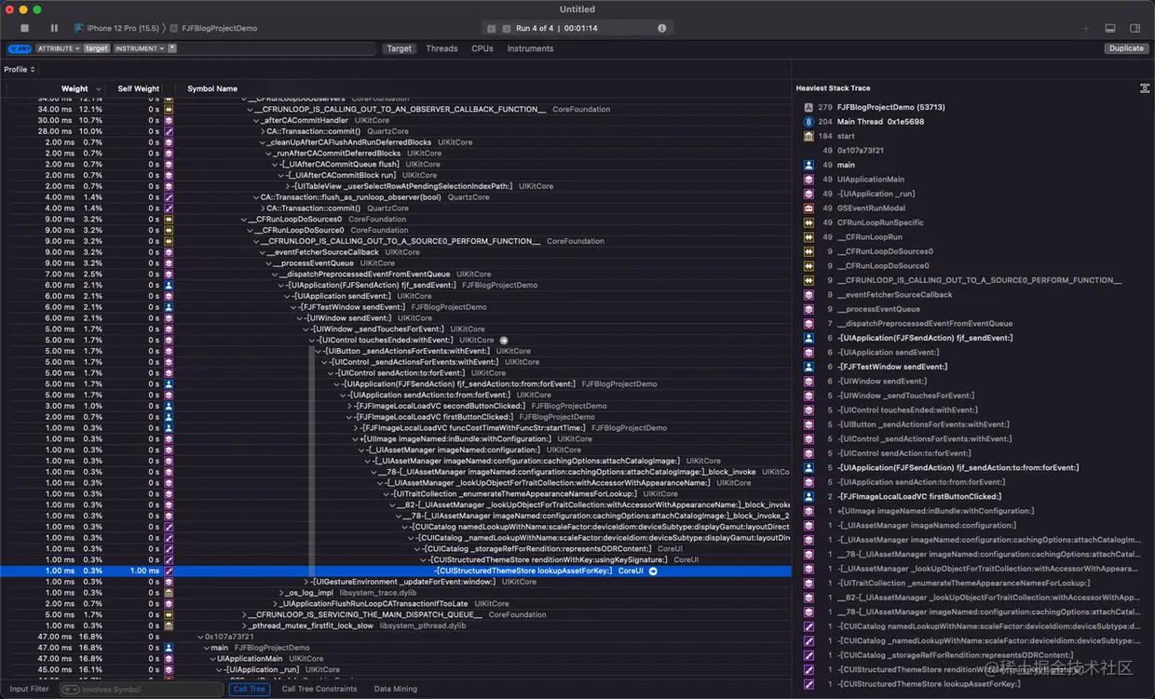Click icon beside UIApplicationMain in stack trace
This screenshot has width=1155, height=699.
coord(808,179)
